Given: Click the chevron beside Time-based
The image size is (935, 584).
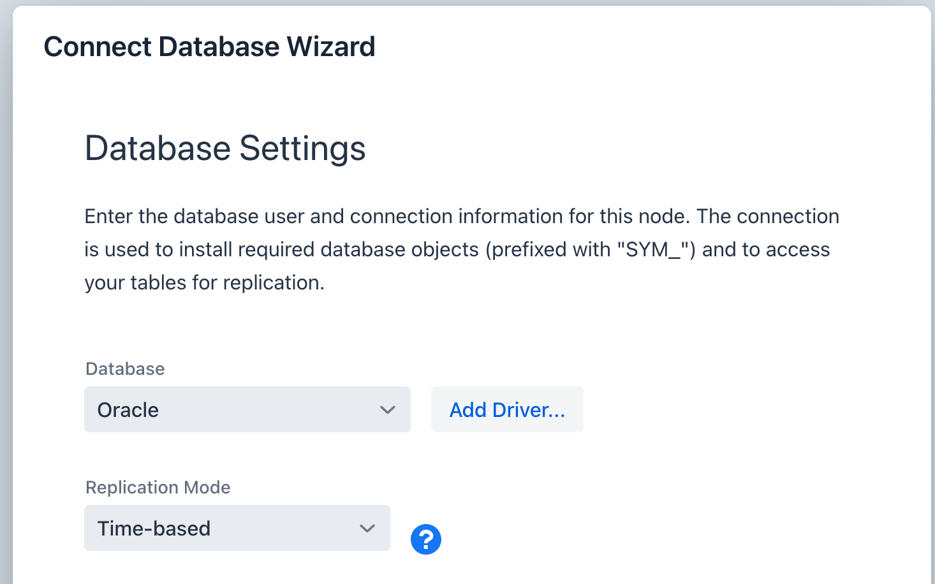Looking at the screenshot, I should pyautogui.click(x=367, y=528).
